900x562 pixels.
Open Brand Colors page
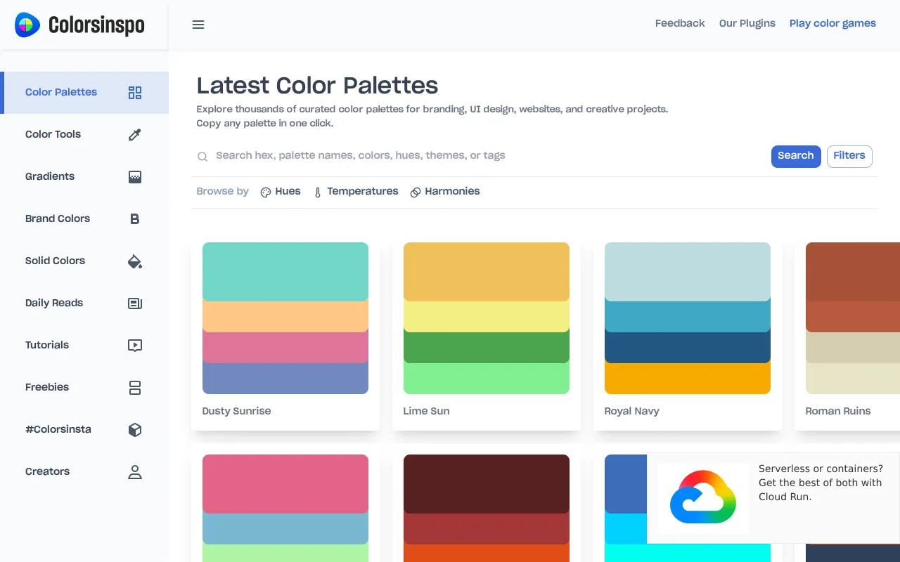[x=84, y=219]
